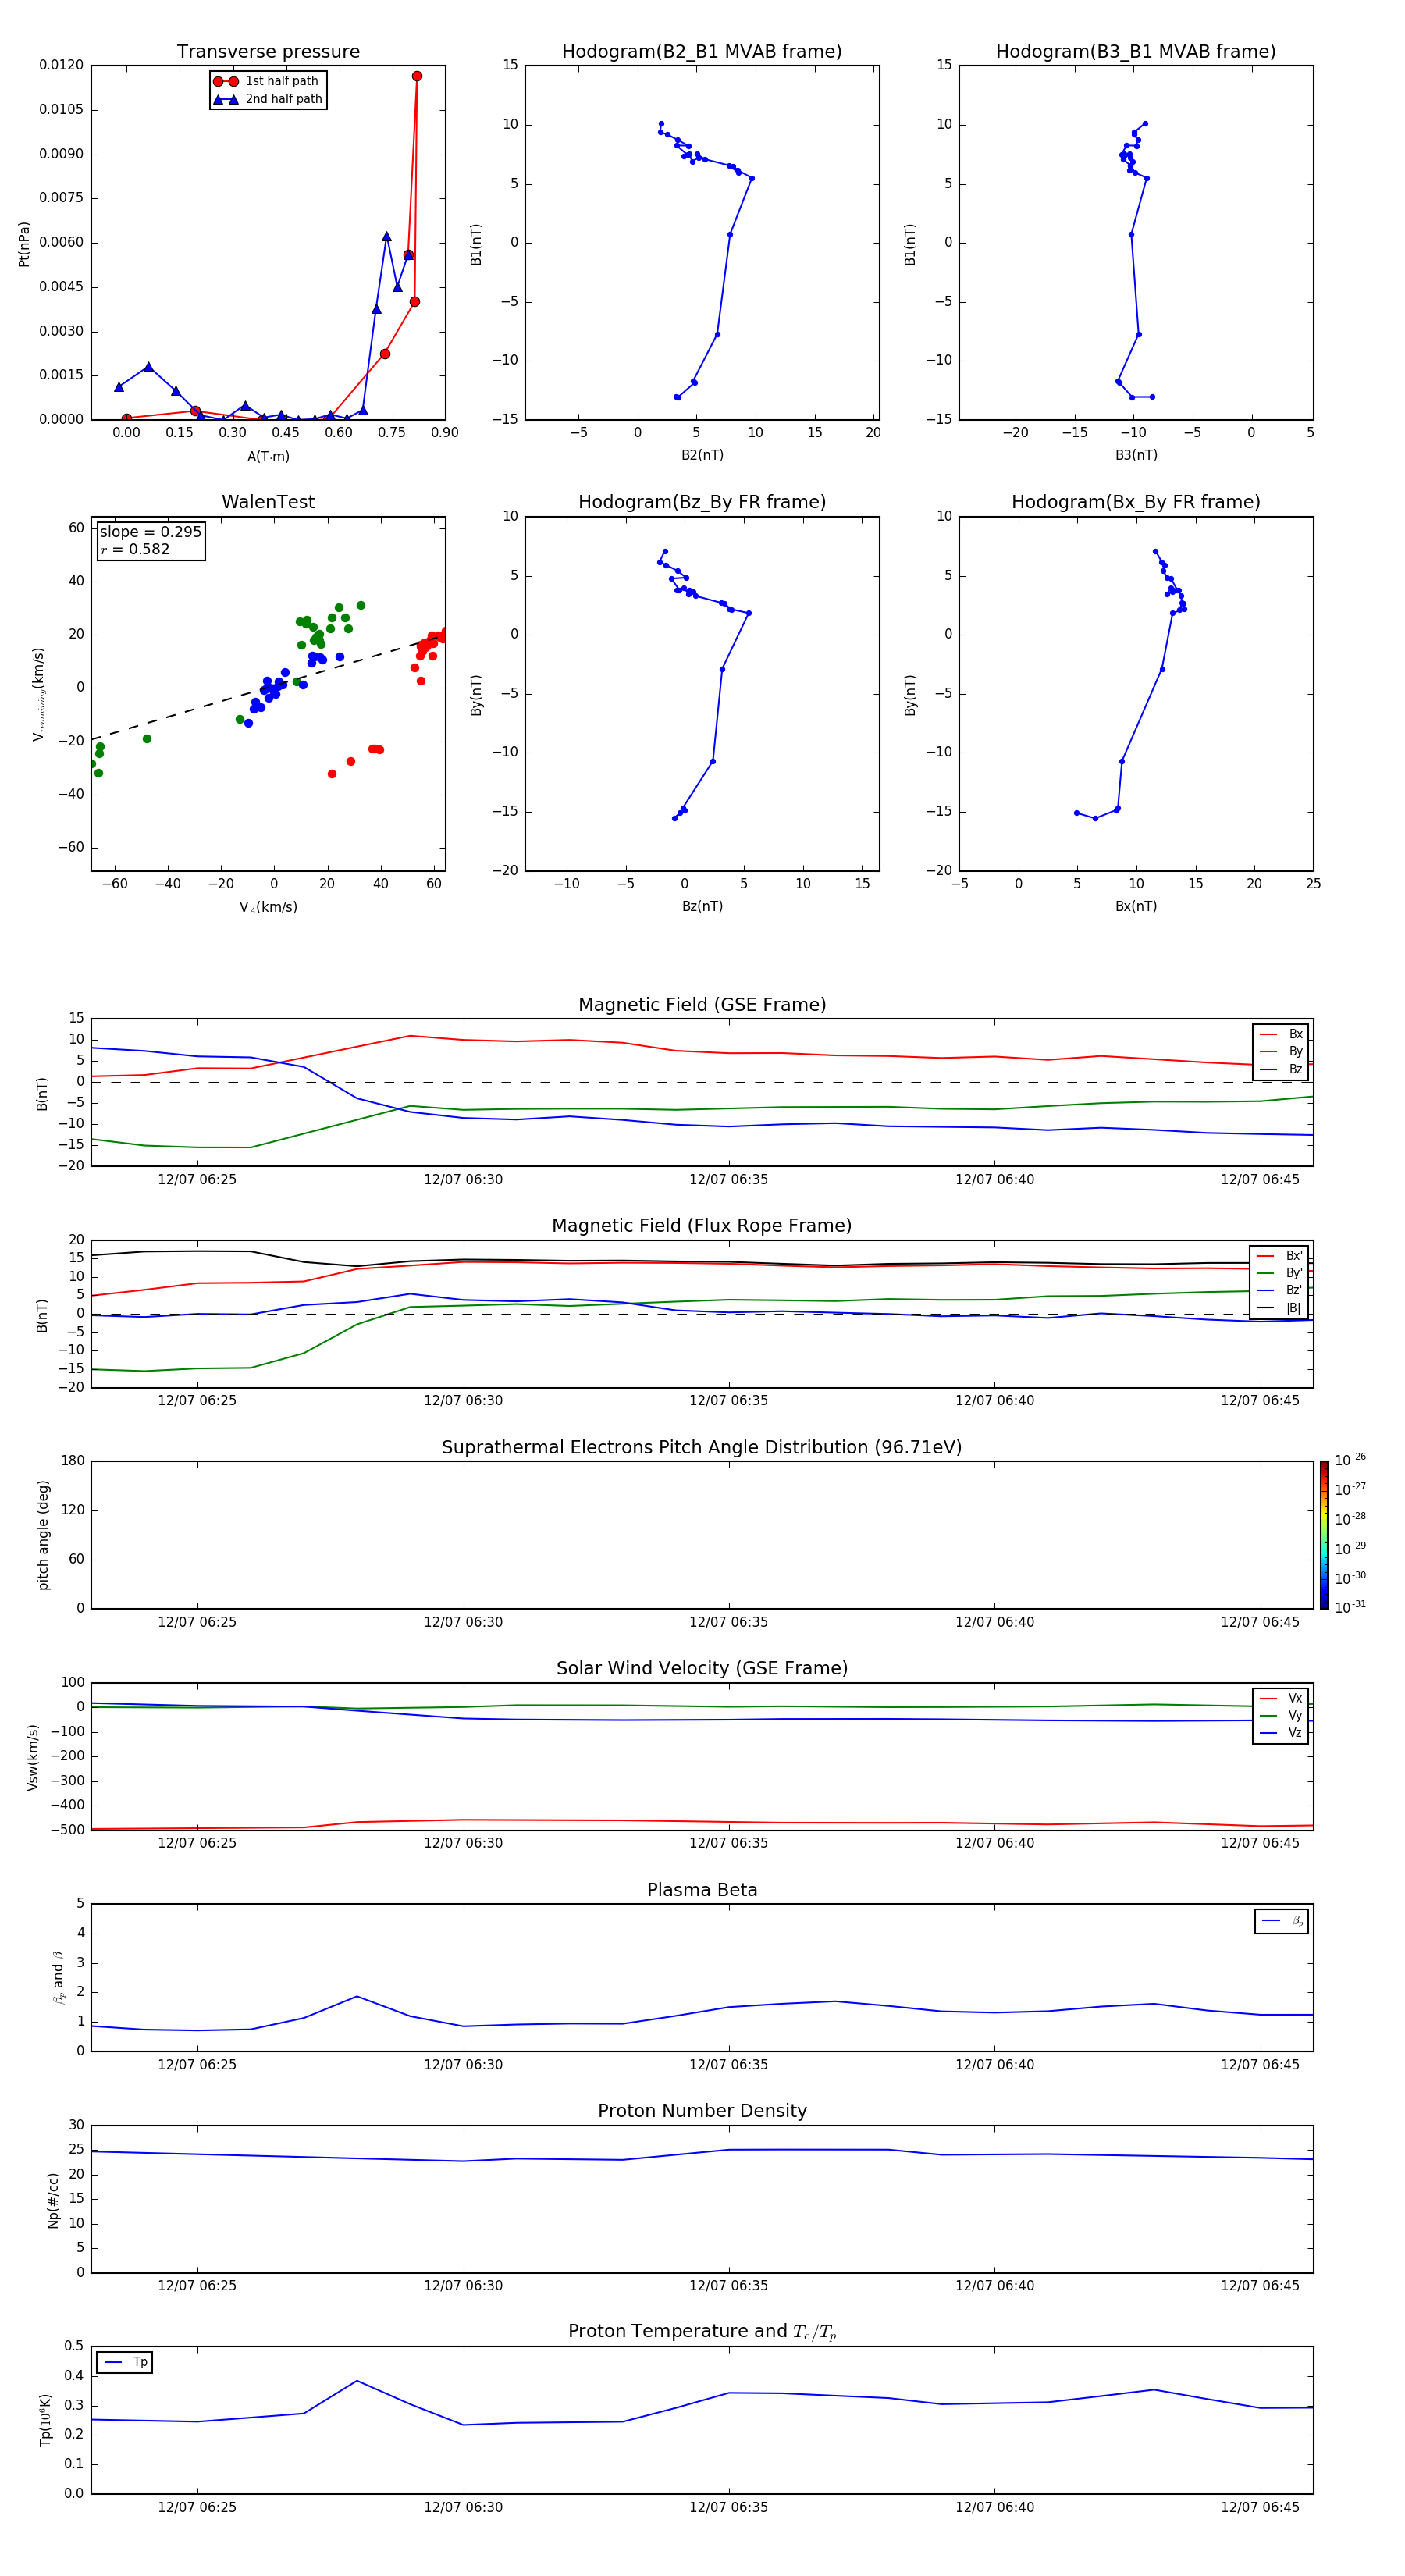Select the Tp legend entry in the temperature plot
This screenshot has height=2576, width=1405.
point(125,2362)
